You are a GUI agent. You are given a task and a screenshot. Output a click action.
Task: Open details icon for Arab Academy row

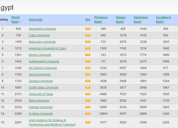click(x=88, y=122)
